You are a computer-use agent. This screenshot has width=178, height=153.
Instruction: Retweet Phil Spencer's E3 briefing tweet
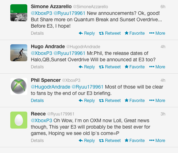(110, 101)
